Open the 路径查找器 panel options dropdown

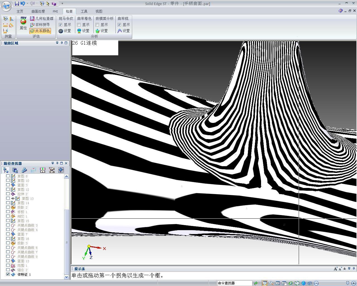53,163
